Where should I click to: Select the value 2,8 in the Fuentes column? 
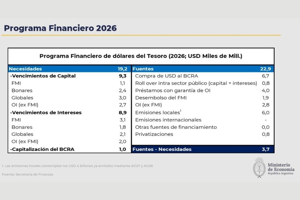click(x=266, y=105)
